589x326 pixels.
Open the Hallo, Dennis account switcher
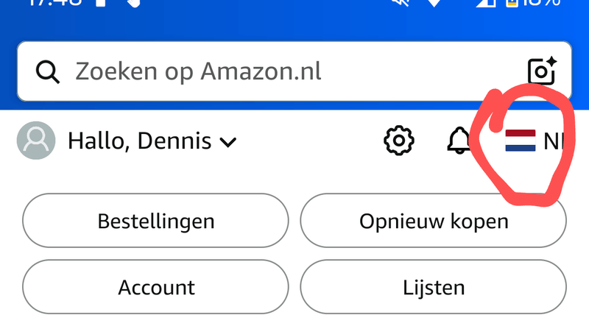140,141
